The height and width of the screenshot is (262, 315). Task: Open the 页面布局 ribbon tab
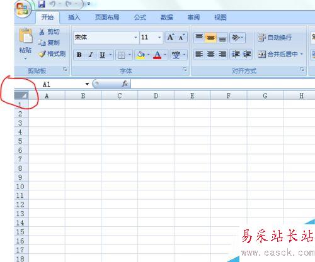tap(107, 18)
